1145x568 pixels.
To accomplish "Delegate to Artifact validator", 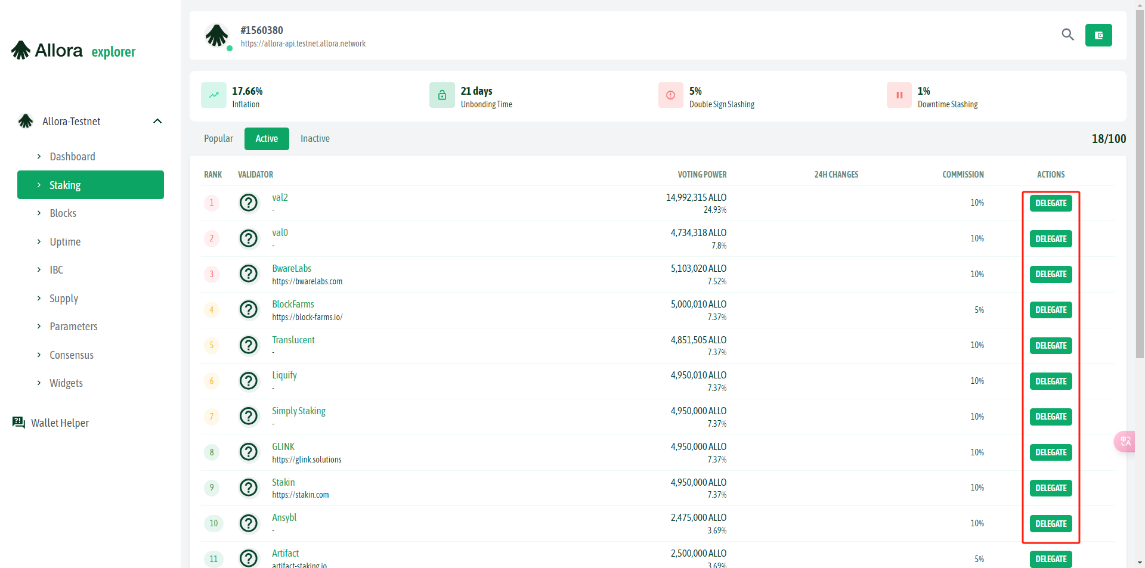I will (x=1051, y=559).
